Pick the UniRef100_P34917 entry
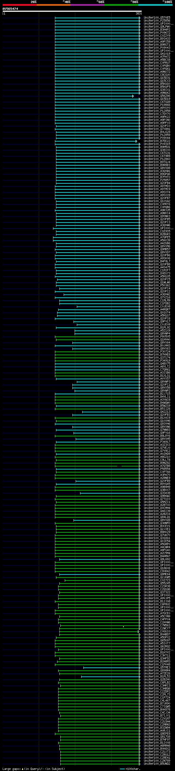The width and height of the screenshot is (175, 771). 157,442
